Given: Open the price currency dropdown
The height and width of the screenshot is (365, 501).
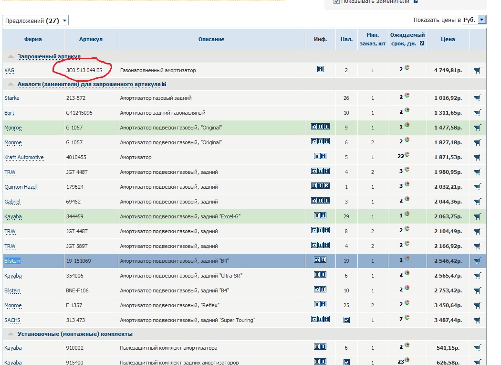Looking at the screenshot, I should 474,20.
